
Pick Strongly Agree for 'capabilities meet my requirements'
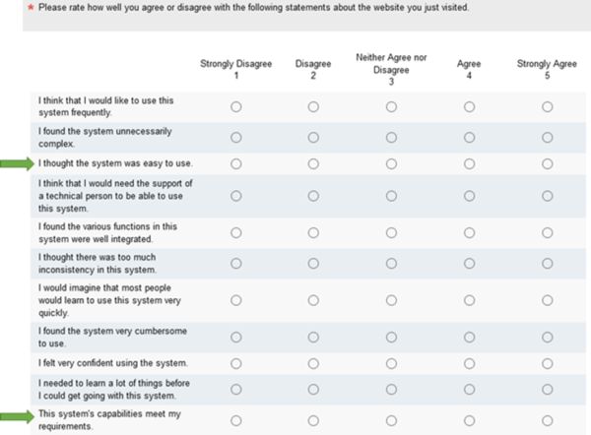547,420
